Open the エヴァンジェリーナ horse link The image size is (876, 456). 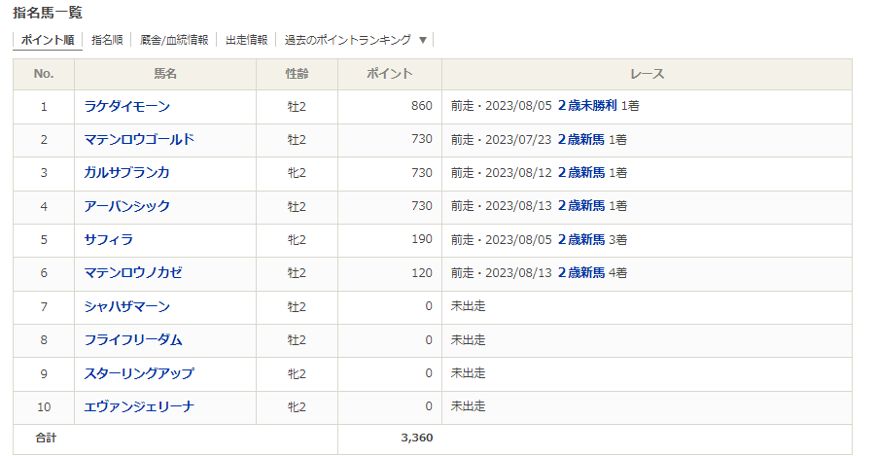pyautogui.click(x=139, y=406)
